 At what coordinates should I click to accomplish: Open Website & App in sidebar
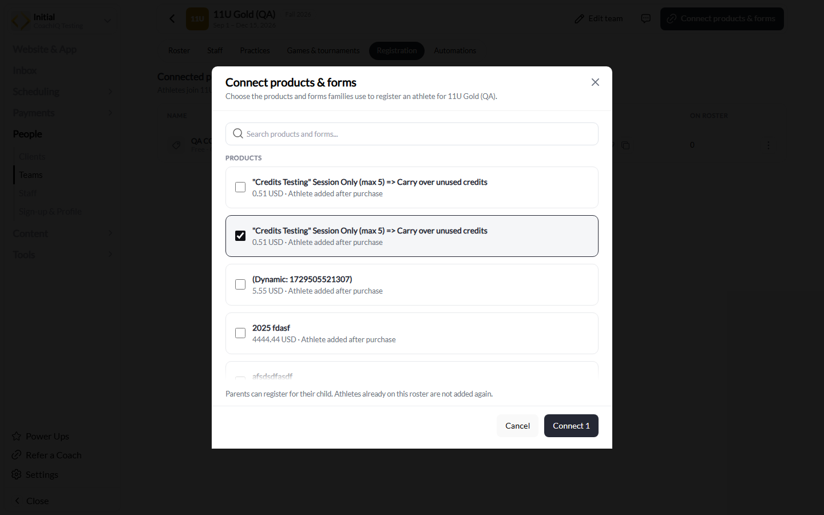(x=45, y=49)
